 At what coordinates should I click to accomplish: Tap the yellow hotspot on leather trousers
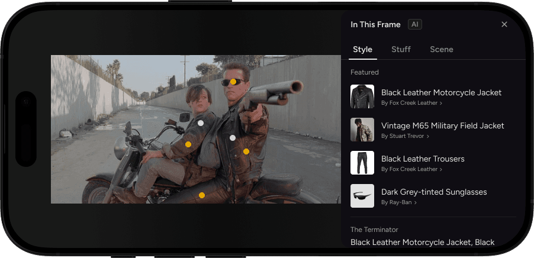point(202,195)
